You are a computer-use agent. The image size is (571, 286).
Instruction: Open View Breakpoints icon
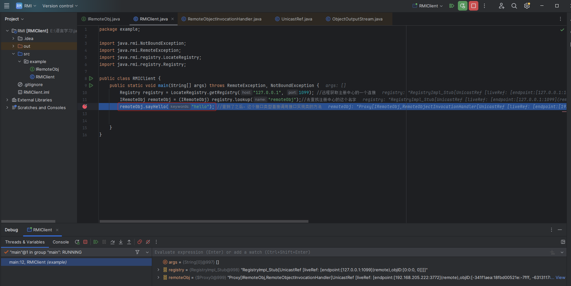pyautogui.click(x=140, y=242)
